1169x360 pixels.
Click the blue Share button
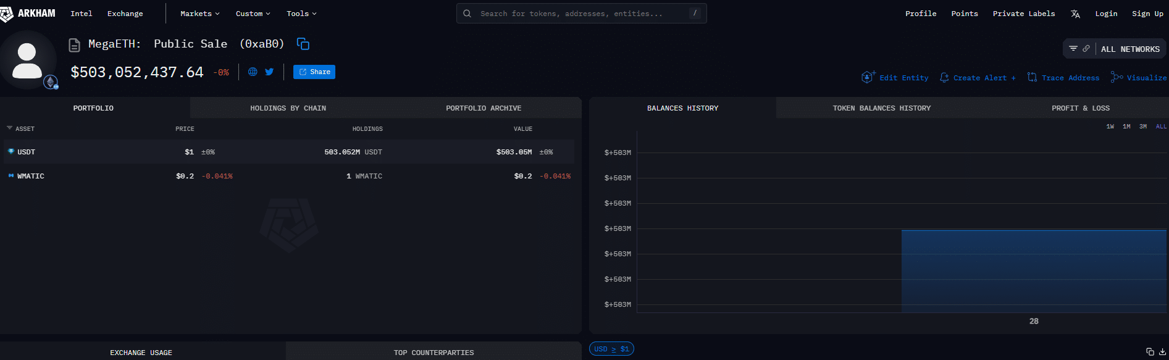(314, 72)
